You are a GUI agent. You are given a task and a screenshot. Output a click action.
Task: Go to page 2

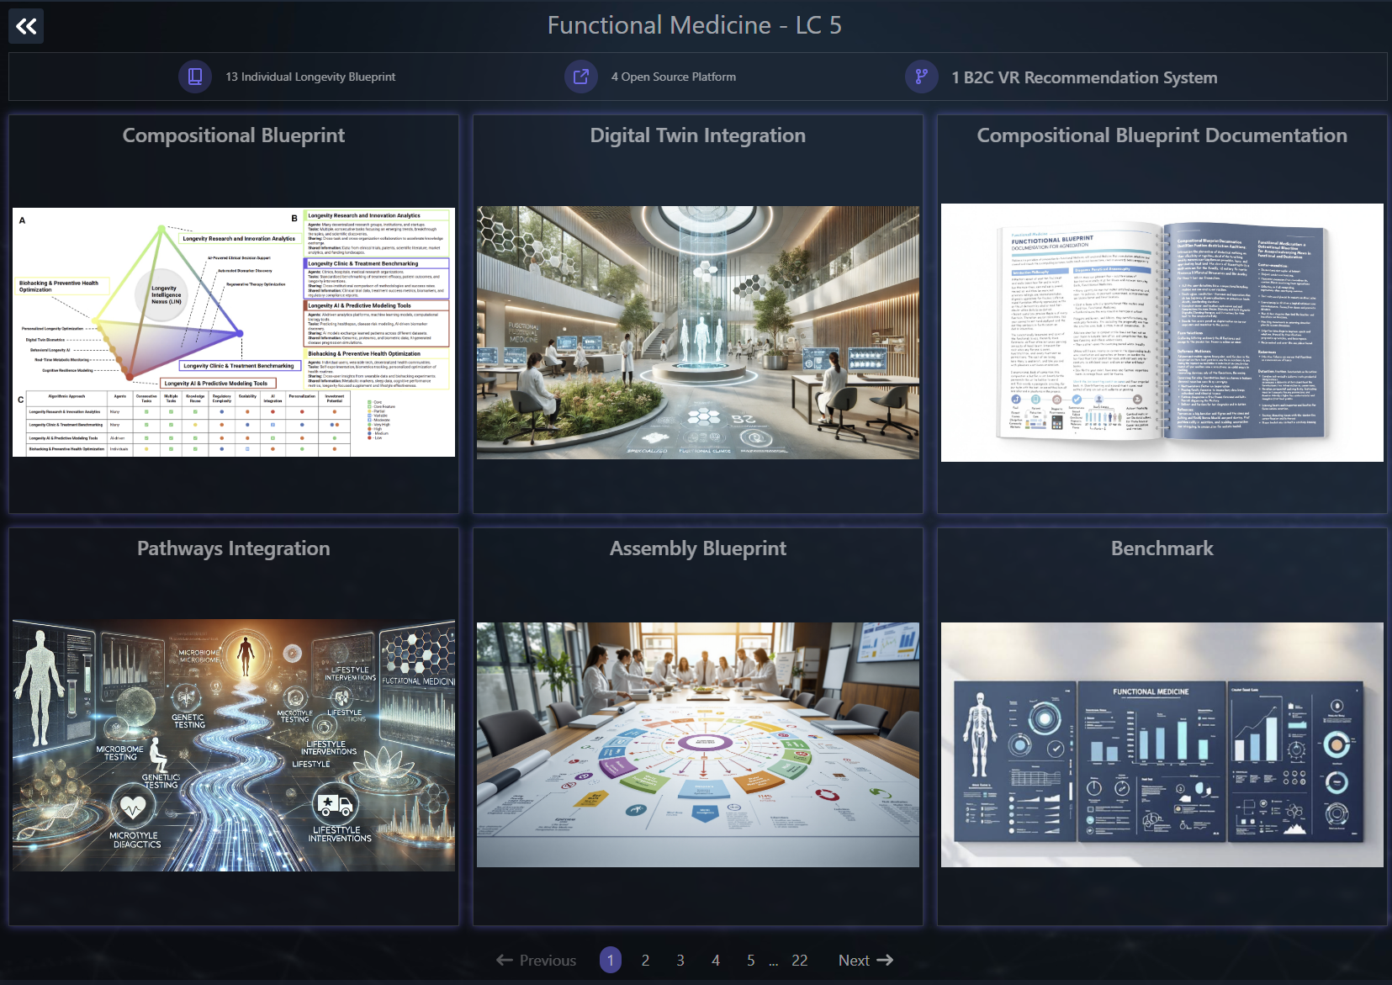pyautogui.click(x=645, y=961)
